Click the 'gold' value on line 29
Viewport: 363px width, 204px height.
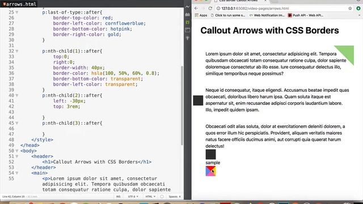coord(113,35)
